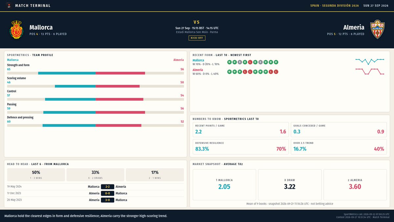The height and width of the screenshot is (222, 394).
Task: Click the Defence and pressing comparison bar
Action: (96, 125)
